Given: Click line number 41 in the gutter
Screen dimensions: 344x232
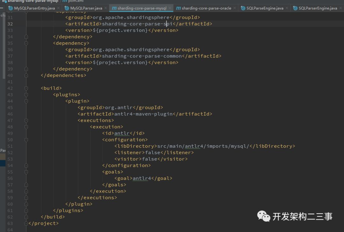Looking at the screenshot, I should tap(10, 82).
